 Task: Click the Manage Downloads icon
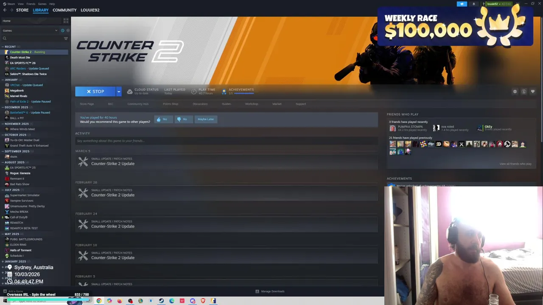click(257, 291)
